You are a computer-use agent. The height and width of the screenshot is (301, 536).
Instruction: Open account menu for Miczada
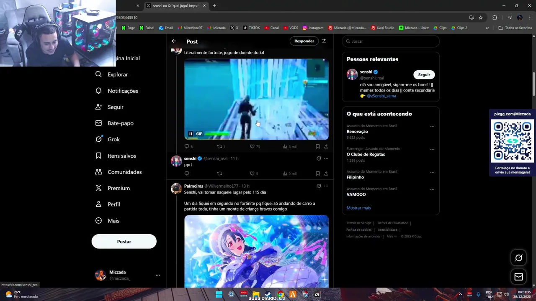(127, 275)
